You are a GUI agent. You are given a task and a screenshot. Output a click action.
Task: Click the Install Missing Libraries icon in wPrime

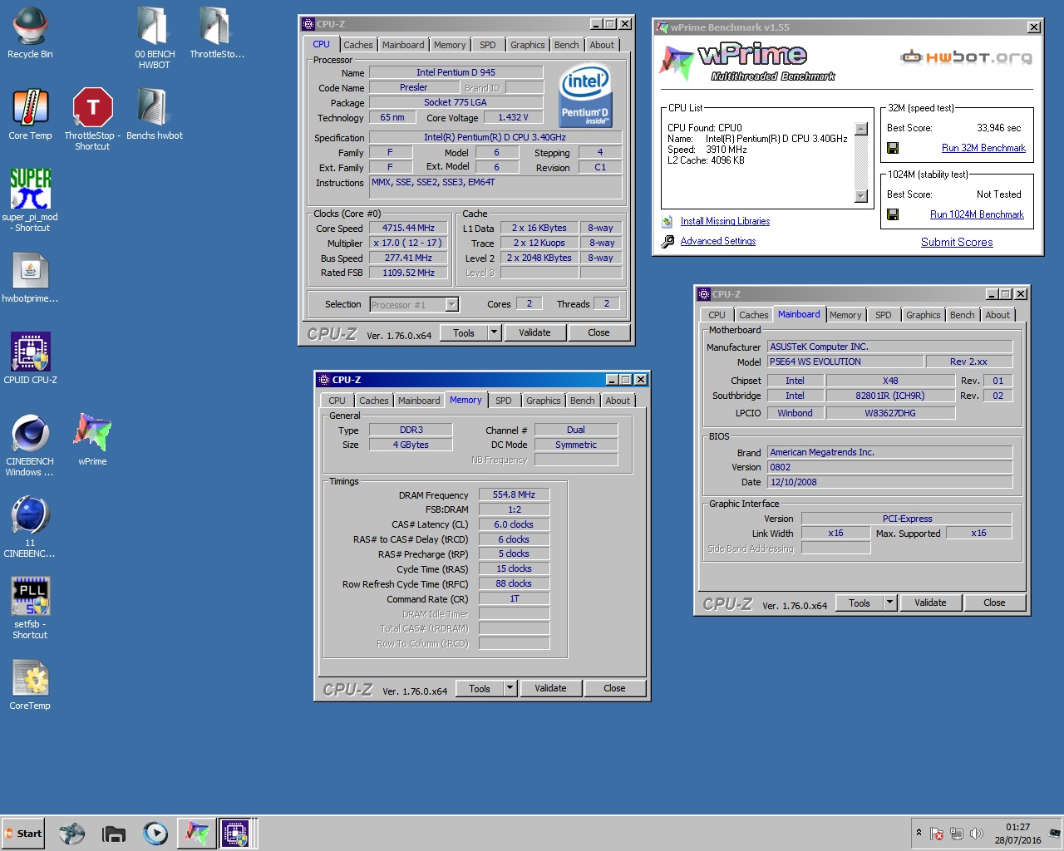tap(667, 221)
